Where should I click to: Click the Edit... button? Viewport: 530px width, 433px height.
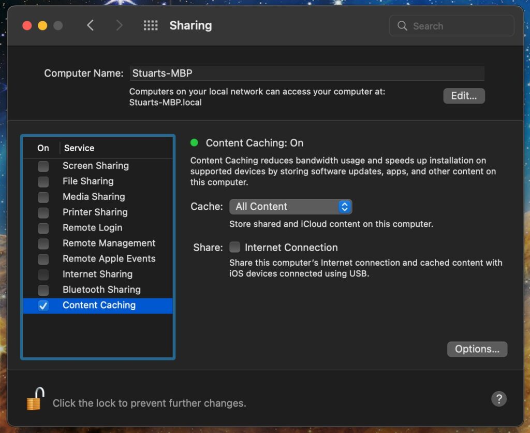pos(464,96)
